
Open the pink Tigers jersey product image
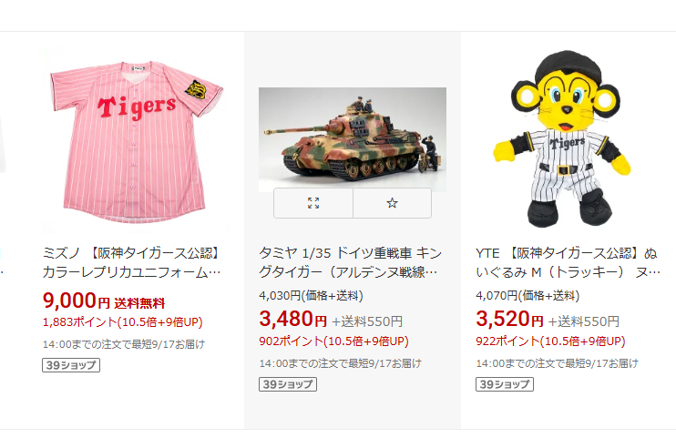click(x=136, y=139)
